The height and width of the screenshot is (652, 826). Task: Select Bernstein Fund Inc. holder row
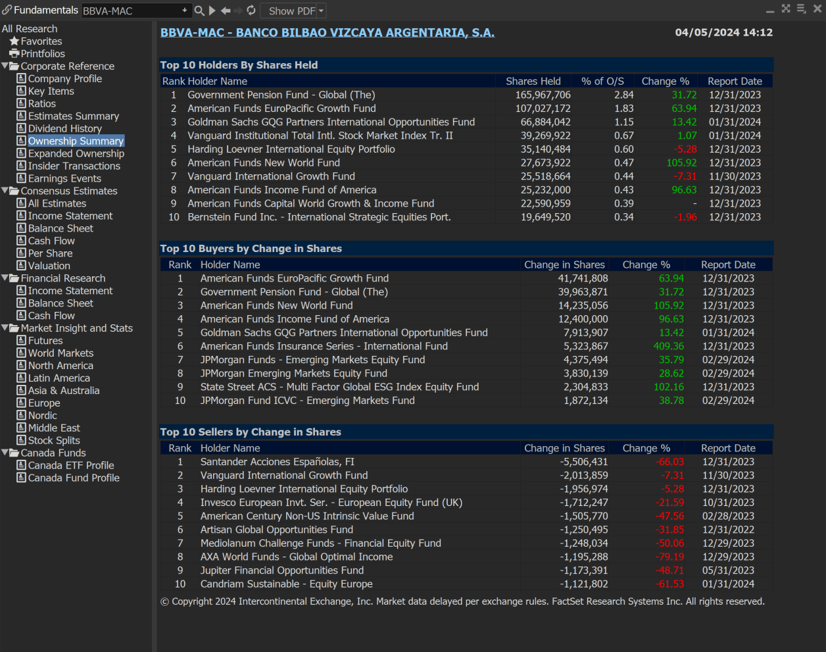[466, 218]
